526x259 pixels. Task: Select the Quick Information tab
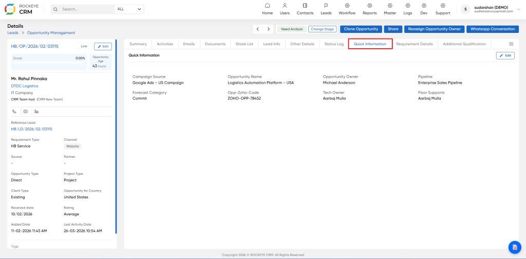pyautogui.click(x=370, y=44)
